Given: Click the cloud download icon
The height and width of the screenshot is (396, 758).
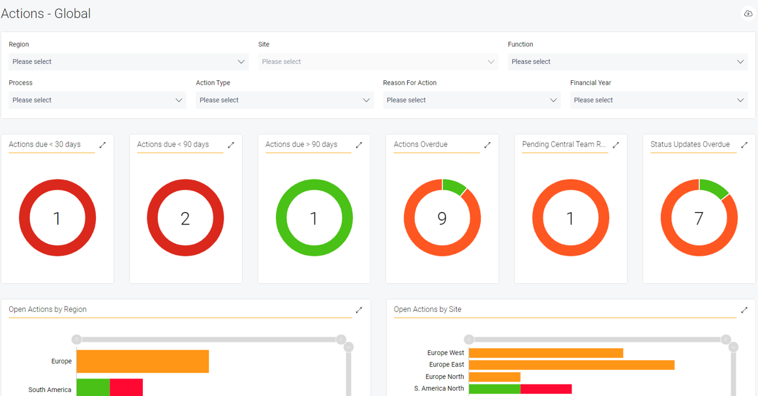Looking at the screenshot, I should point(748,14).
